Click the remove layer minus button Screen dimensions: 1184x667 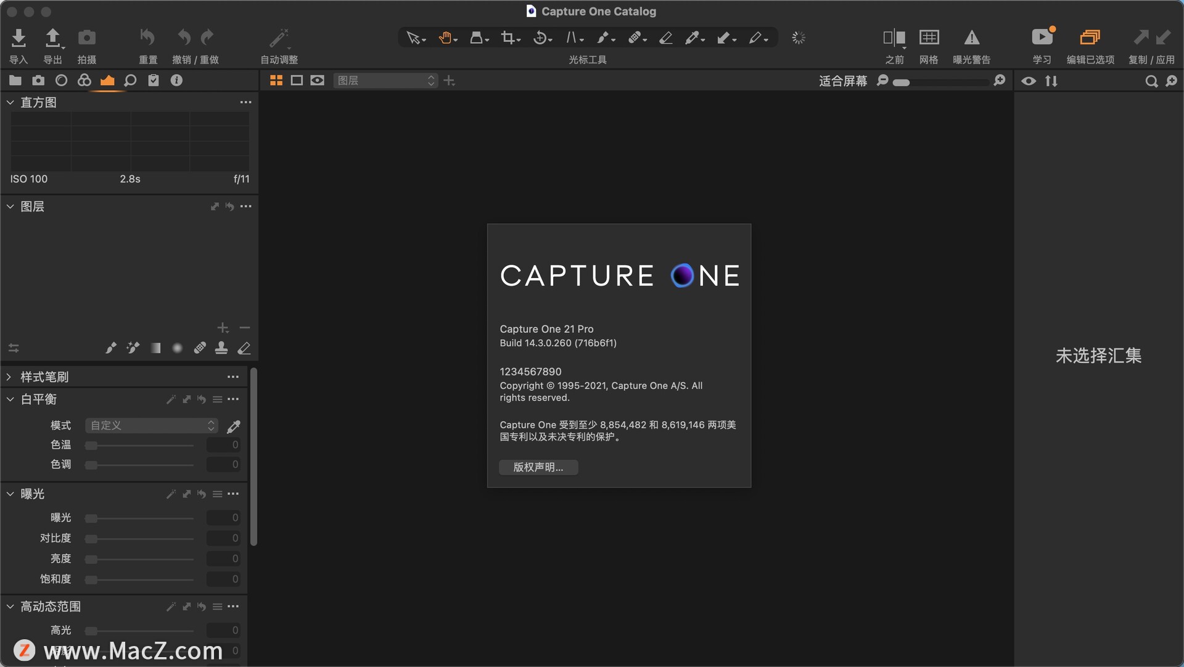tap(245, 328)
